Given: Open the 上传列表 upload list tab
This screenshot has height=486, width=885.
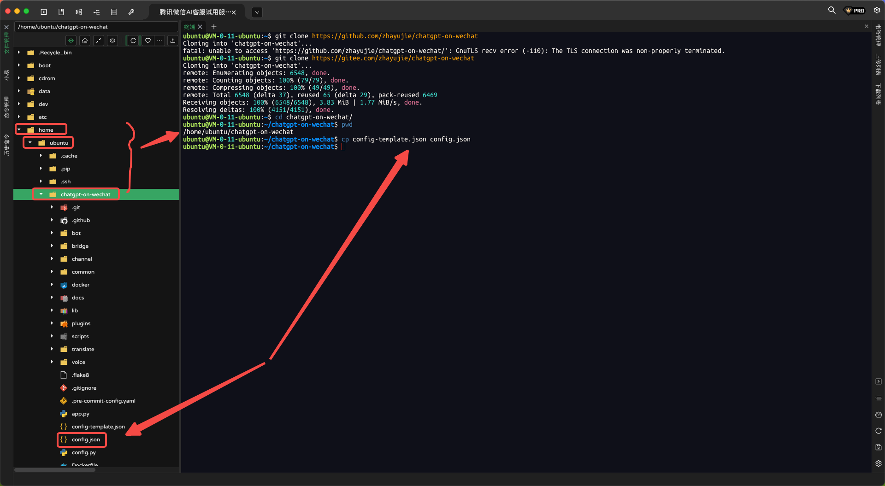Looking at the screenshot, I should (x=878, y=64).
